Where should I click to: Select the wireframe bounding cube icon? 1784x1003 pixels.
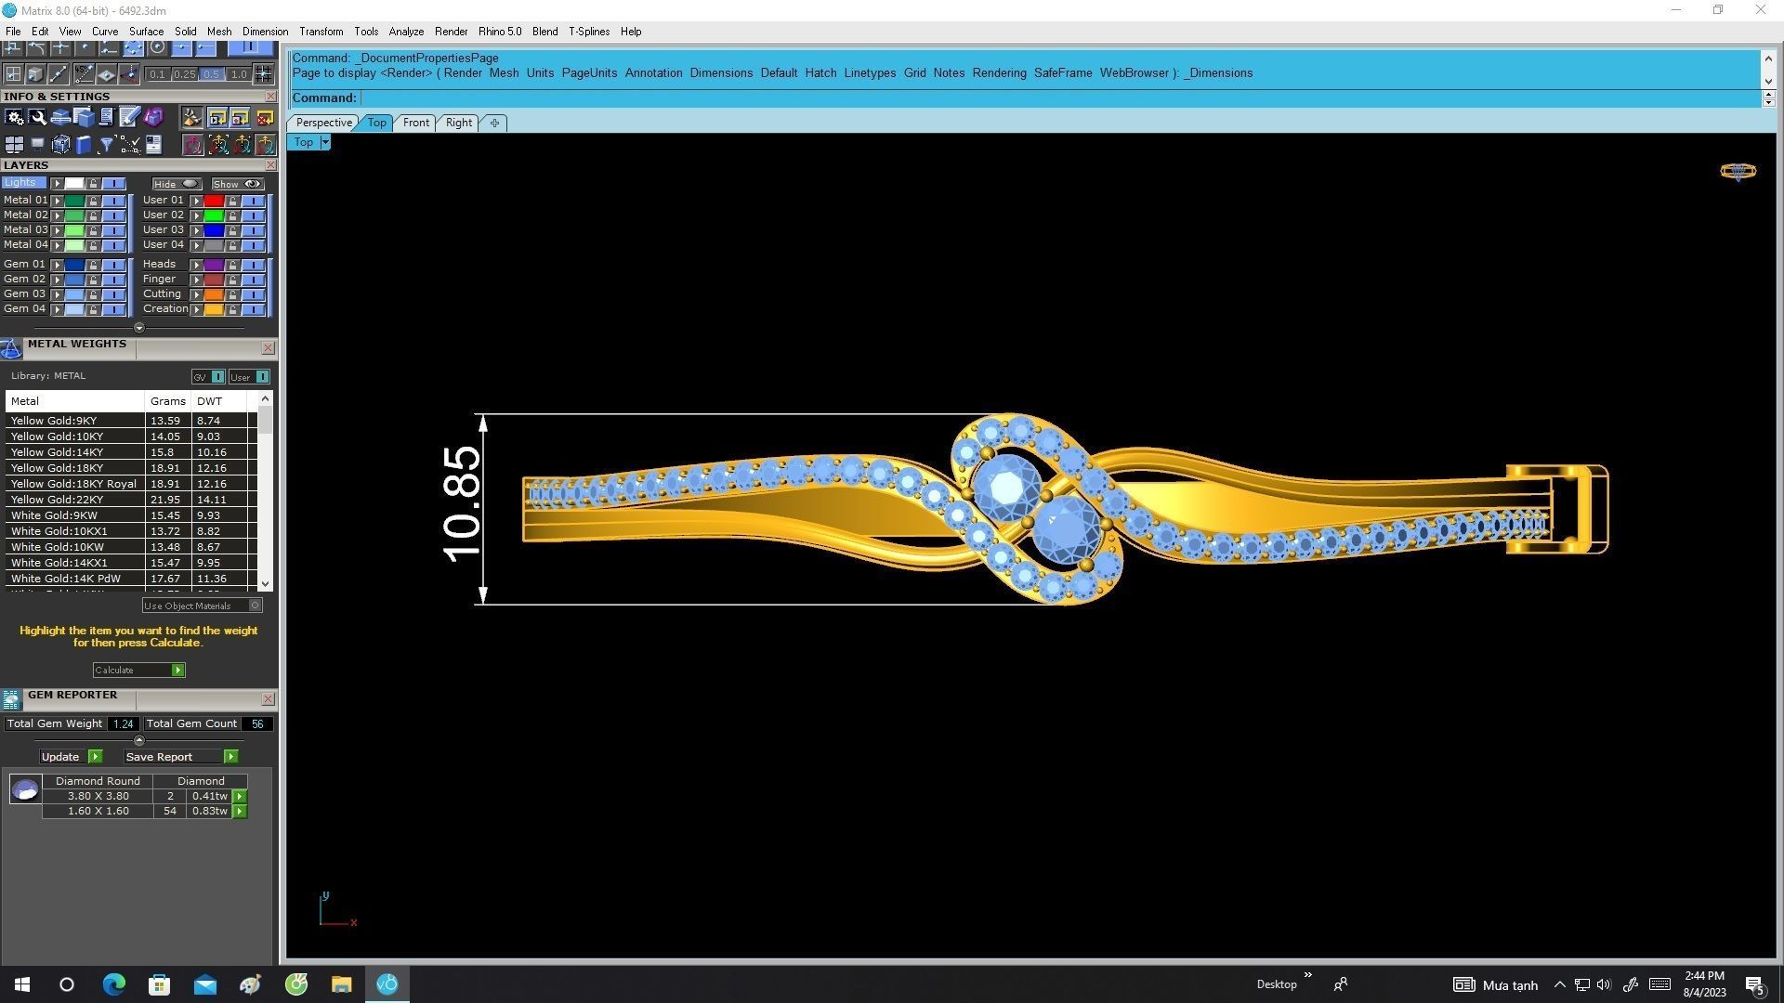pyautogui.click(x=61, y=145)
